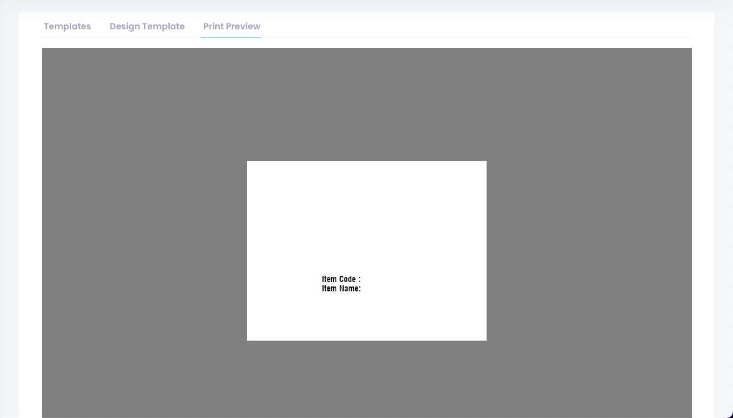
Task: Click the "Item Name:" text on label
Action: click(x=341, y=288)
